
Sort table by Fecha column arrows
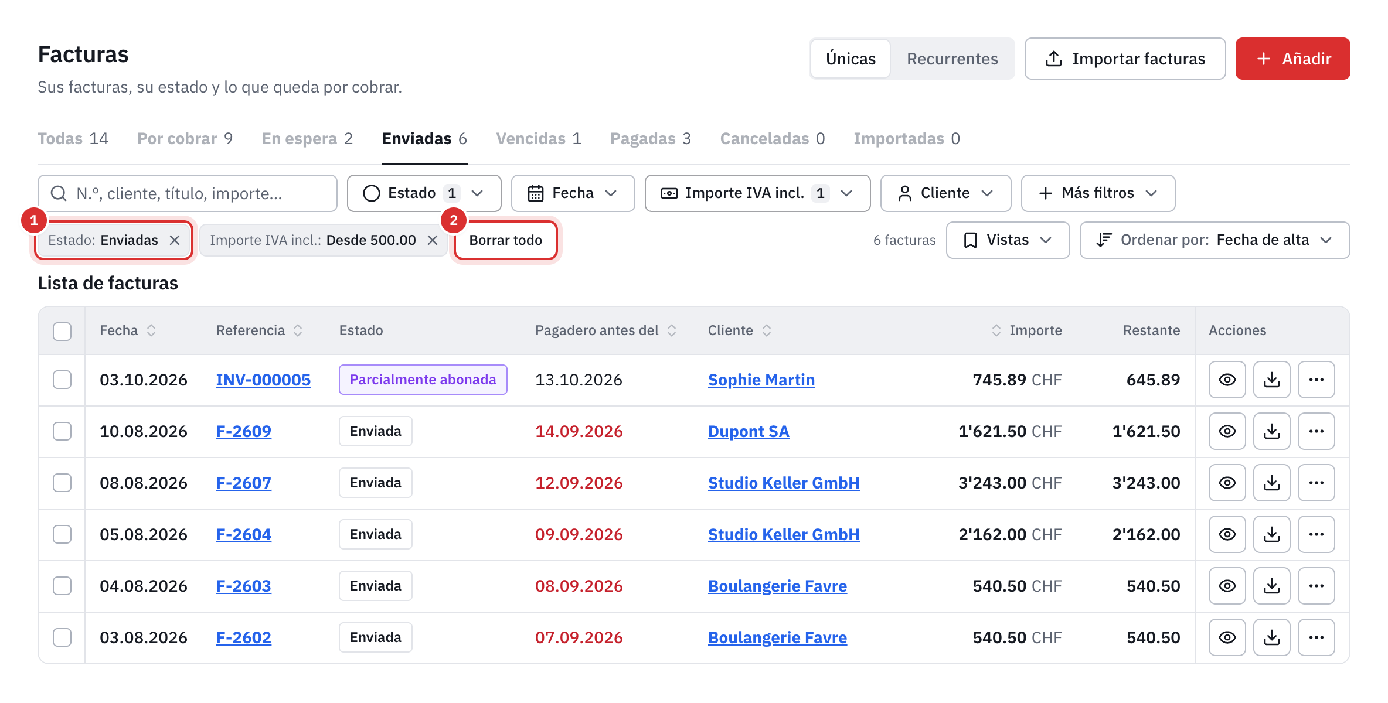(x=151, y=330)
